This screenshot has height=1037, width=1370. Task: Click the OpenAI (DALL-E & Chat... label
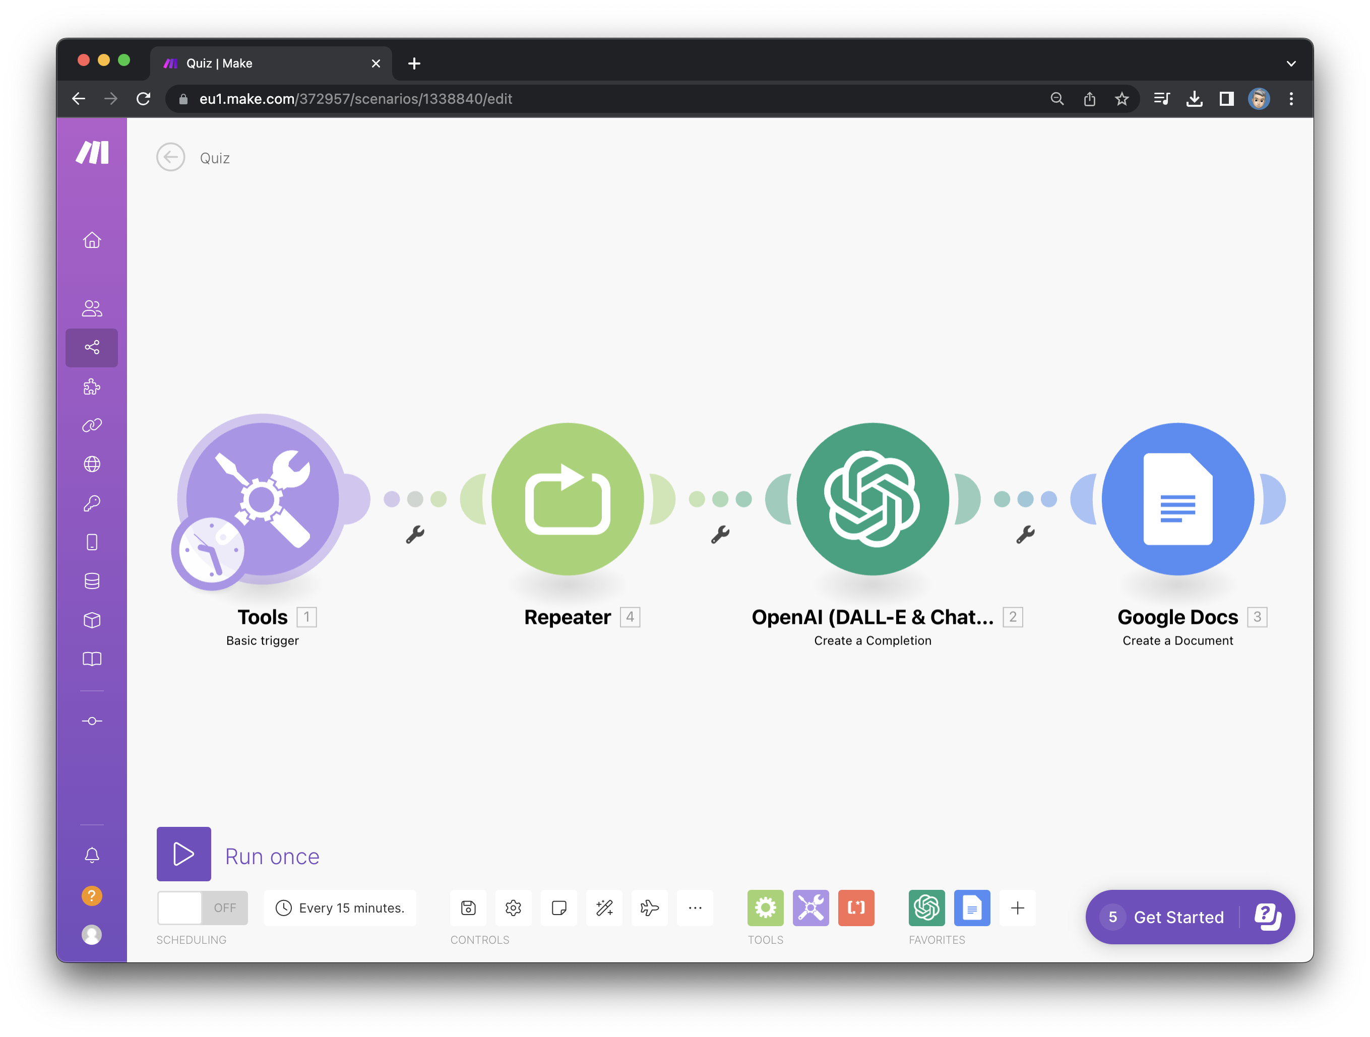coord(873,617)
